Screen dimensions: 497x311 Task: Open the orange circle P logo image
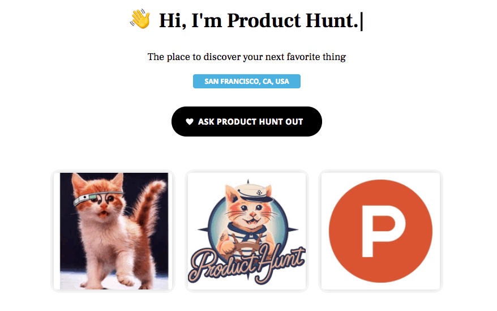coord(380,231)
